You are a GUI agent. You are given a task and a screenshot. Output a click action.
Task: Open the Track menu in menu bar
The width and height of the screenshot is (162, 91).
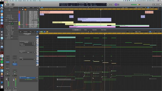point(16,1)
